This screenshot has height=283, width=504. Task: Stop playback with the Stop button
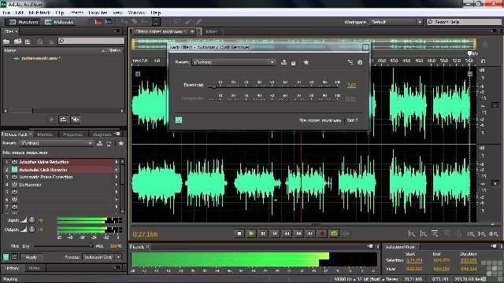(239, 233)
